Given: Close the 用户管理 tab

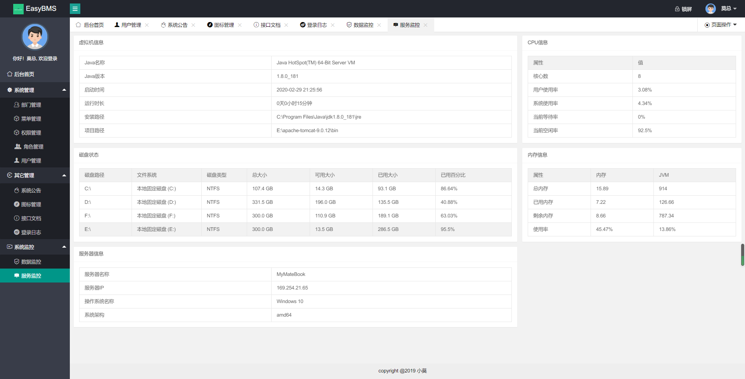Looking at the screenshot, I should tap(147, 25).
